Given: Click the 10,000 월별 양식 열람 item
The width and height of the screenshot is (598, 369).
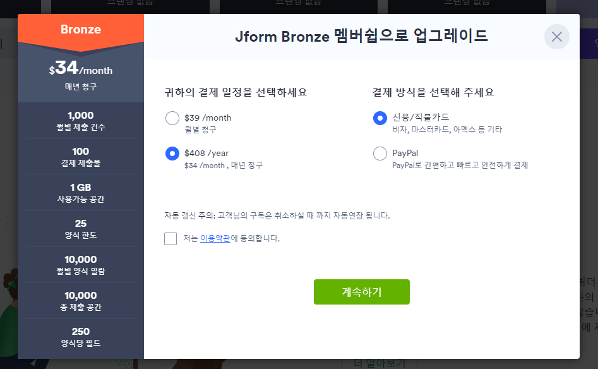Looking at the screenshot, I should (x=81, y=265).
